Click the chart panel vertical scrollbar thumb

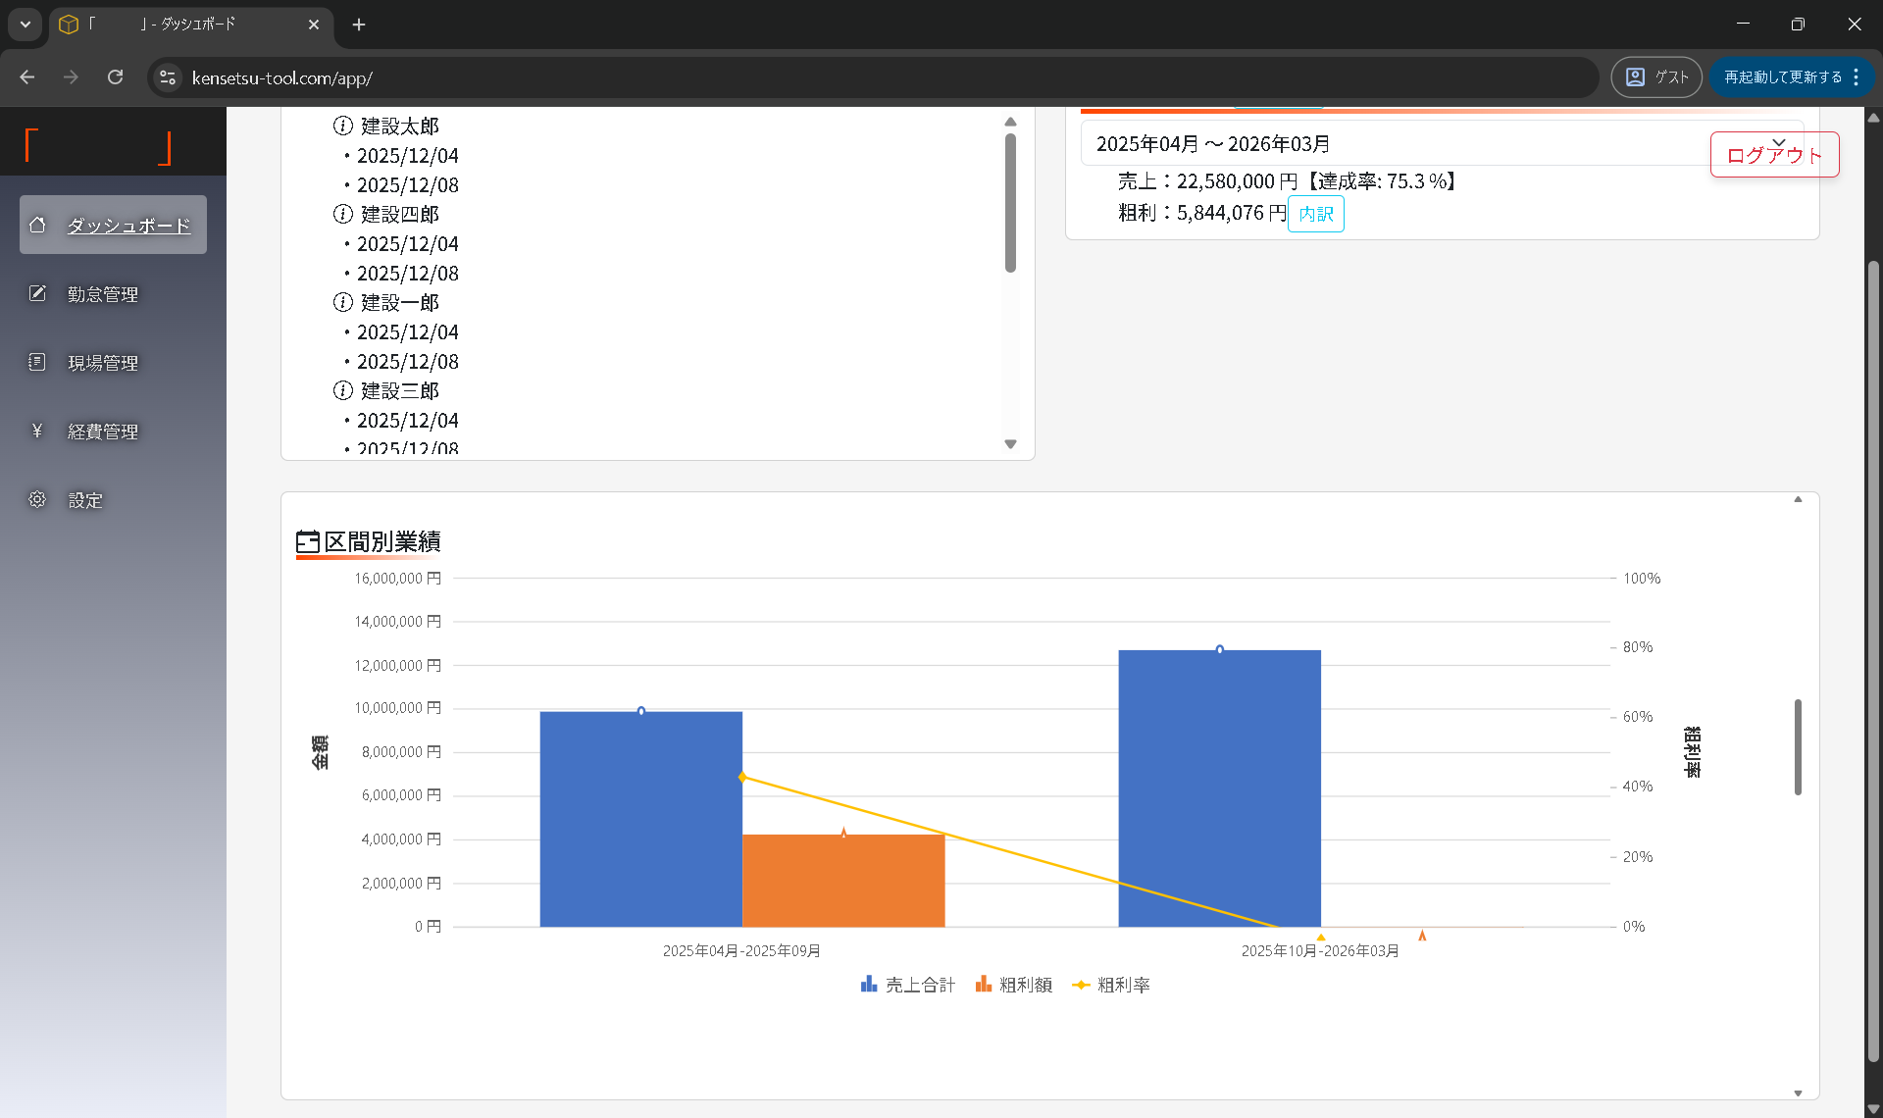point(1798,747)
